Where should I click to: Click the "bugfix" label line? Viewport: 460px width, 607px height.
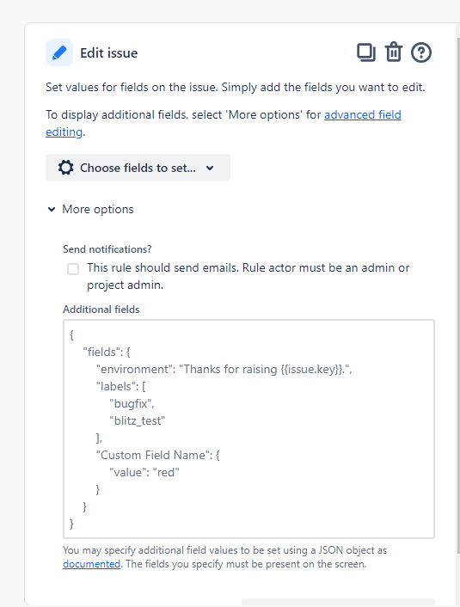pos(132,403)
